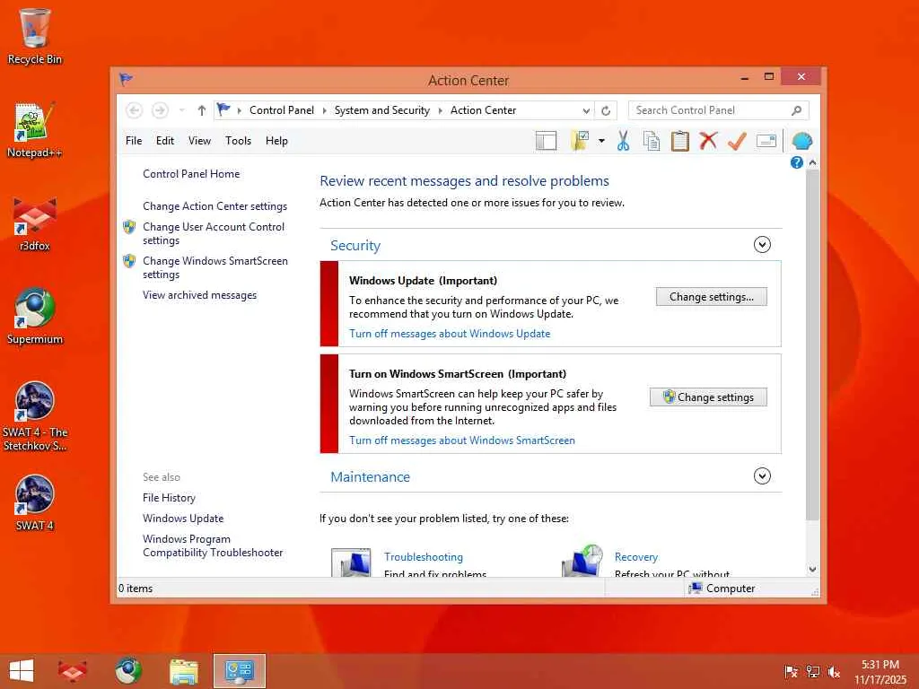Viewport: 919px width, 689px height.
Task: Go up one level arrow
Action: [202, 110]
